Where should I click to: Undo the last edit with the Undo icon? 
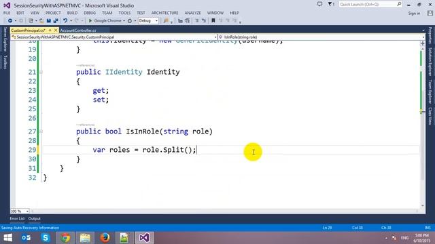(x=65, y=21)
